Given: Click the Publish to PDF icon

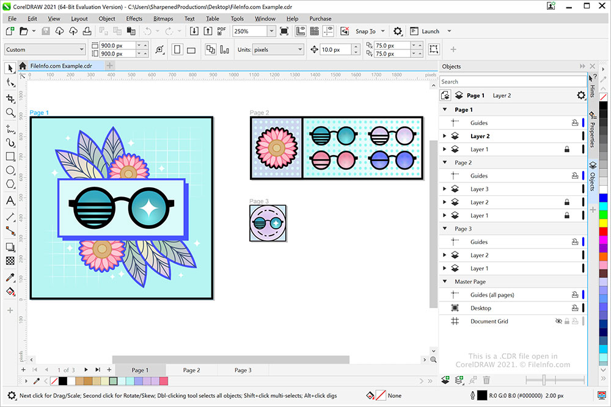Looking at the screenshot, I should pos(221,31).
